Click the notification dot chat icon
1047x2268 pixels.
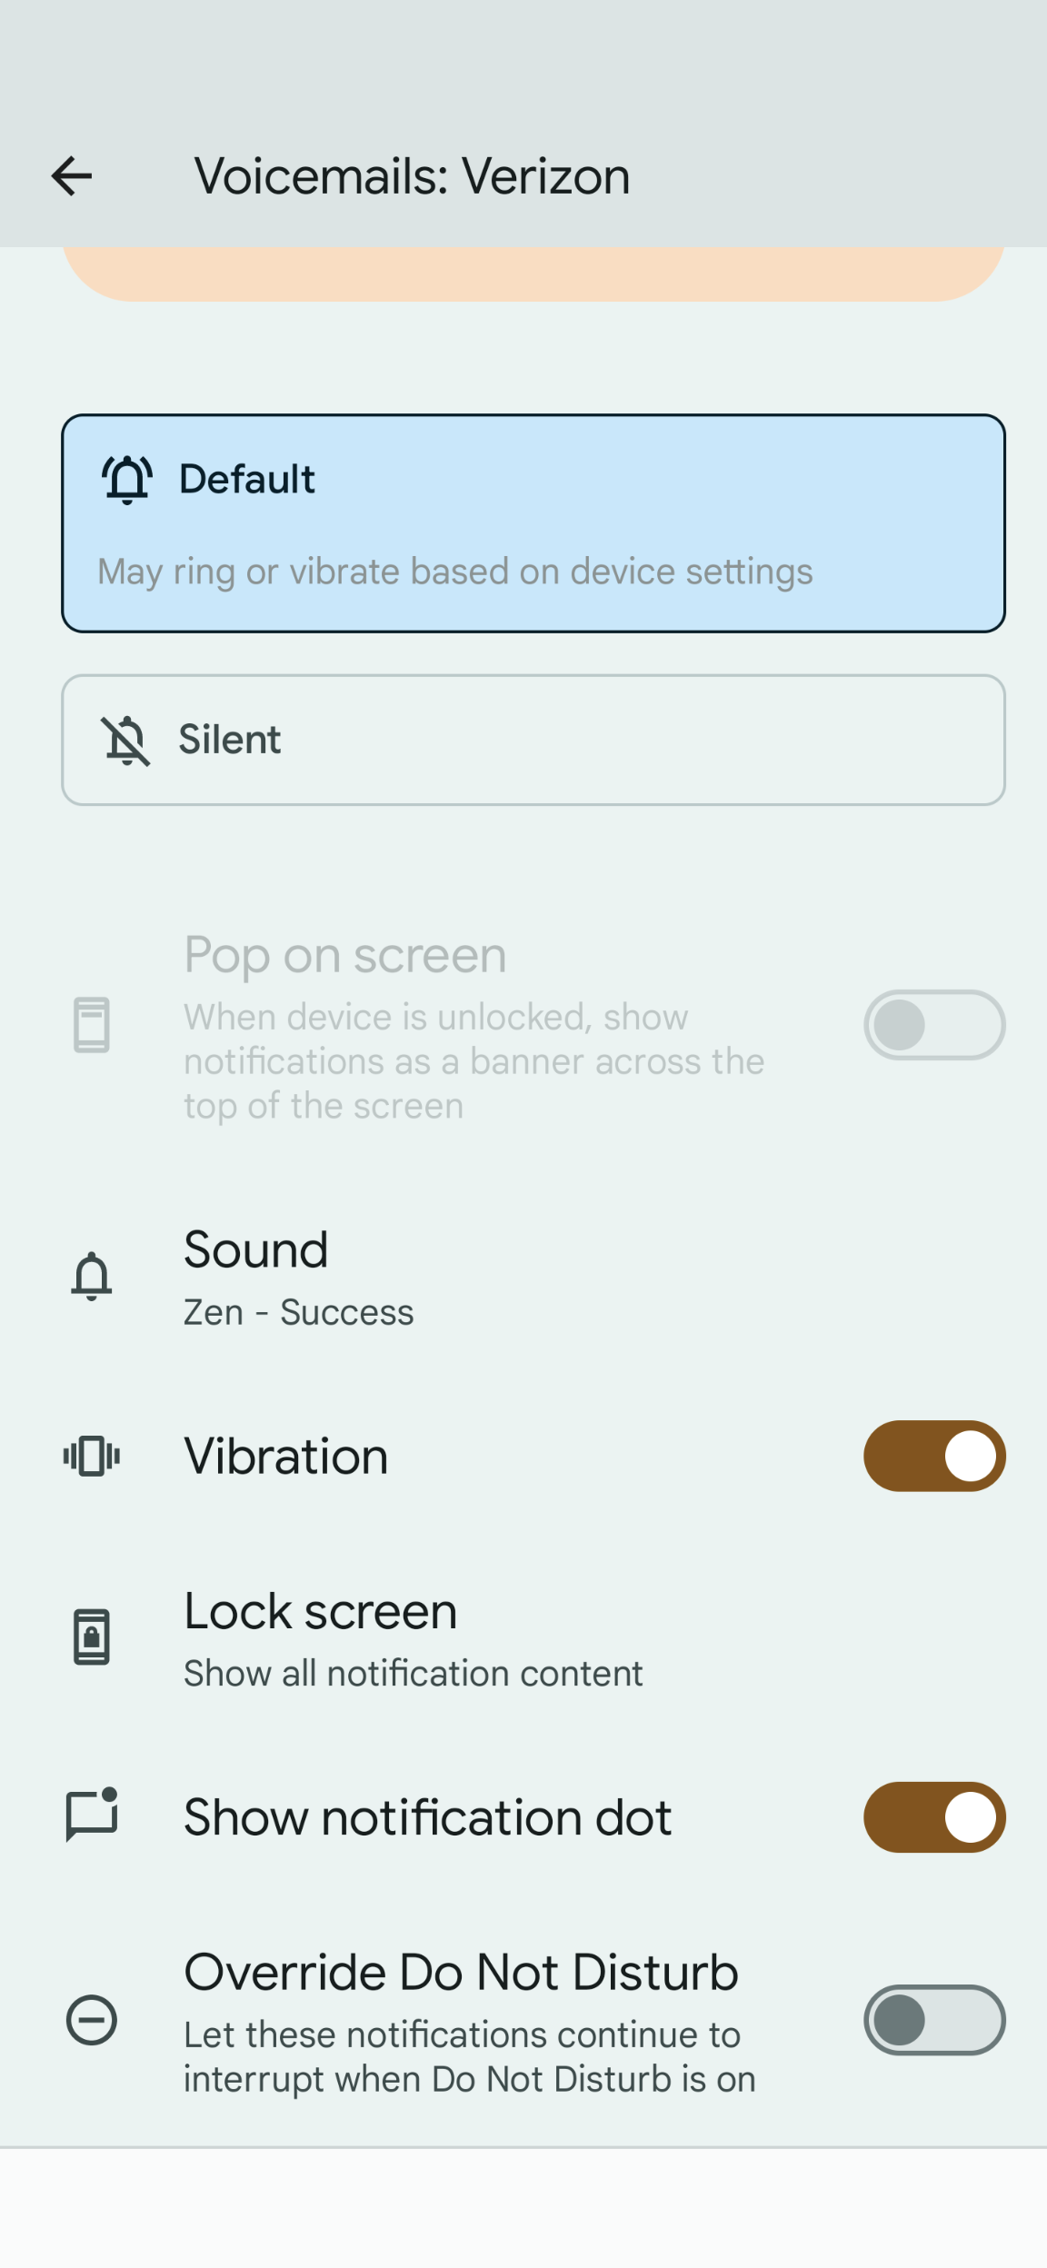tap(92, 1816)
